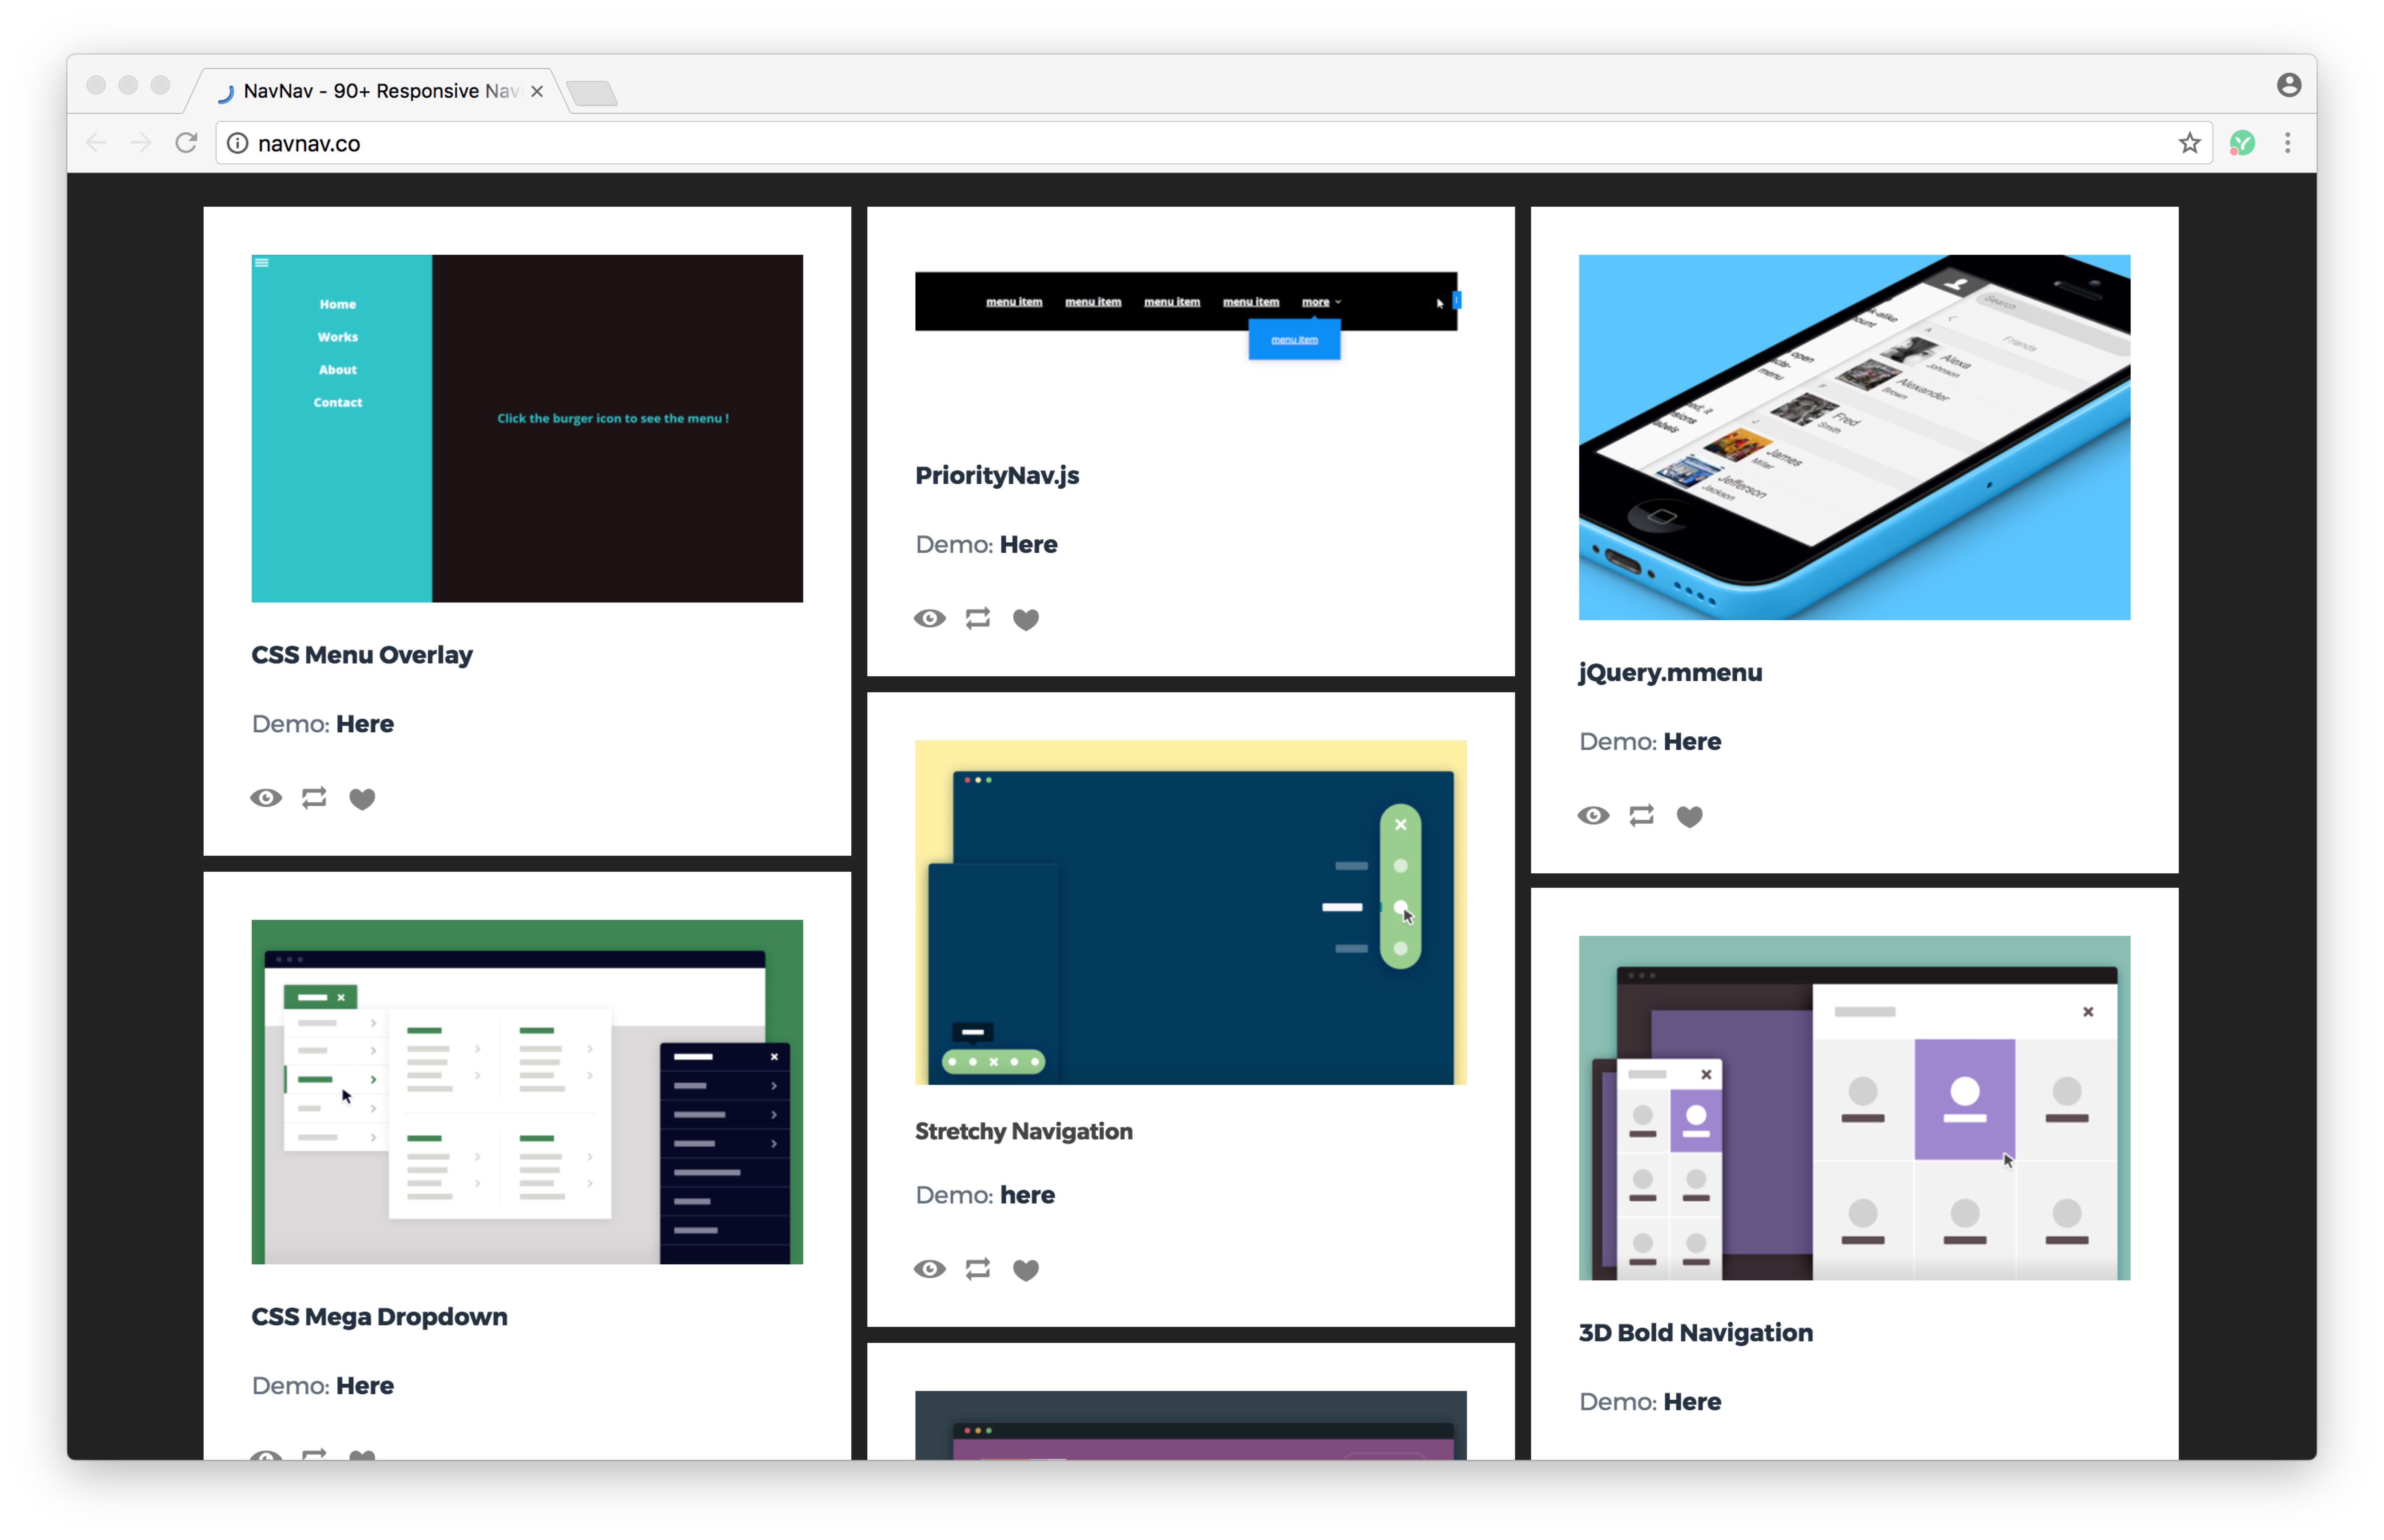Click the retweet icon under PriorityNav.js
This screenshot has width=2384, height=1540.
(978, 619)
